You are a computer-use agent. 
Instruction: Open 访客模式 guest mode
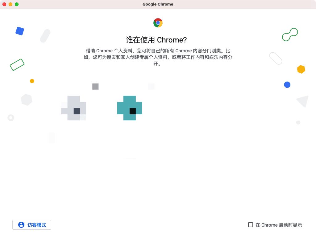(x=32, y=225)
